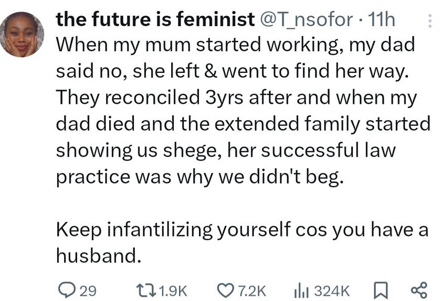The image size is (442, 301).
Task: Click the retweet arrows icon
Action: tap(146, 291)
